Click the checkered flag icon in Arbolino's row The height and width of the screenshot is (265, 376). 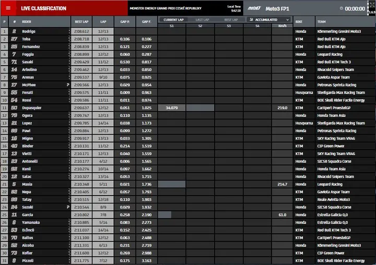[x=69, y=69]
